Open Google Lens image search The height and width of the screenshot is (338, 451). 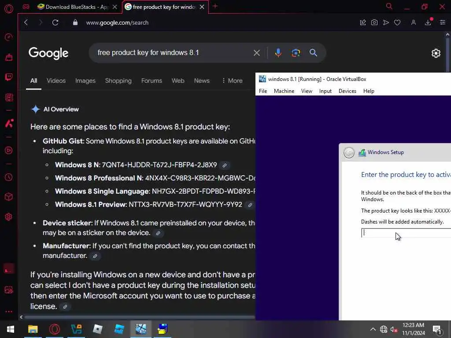pos(296,53)
